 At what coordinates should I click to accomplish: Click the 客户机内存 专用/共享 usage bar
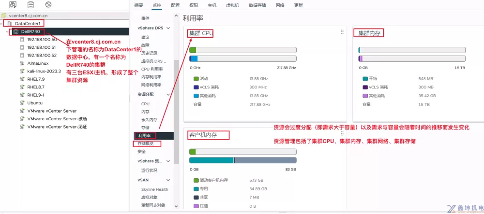point(242,160)
